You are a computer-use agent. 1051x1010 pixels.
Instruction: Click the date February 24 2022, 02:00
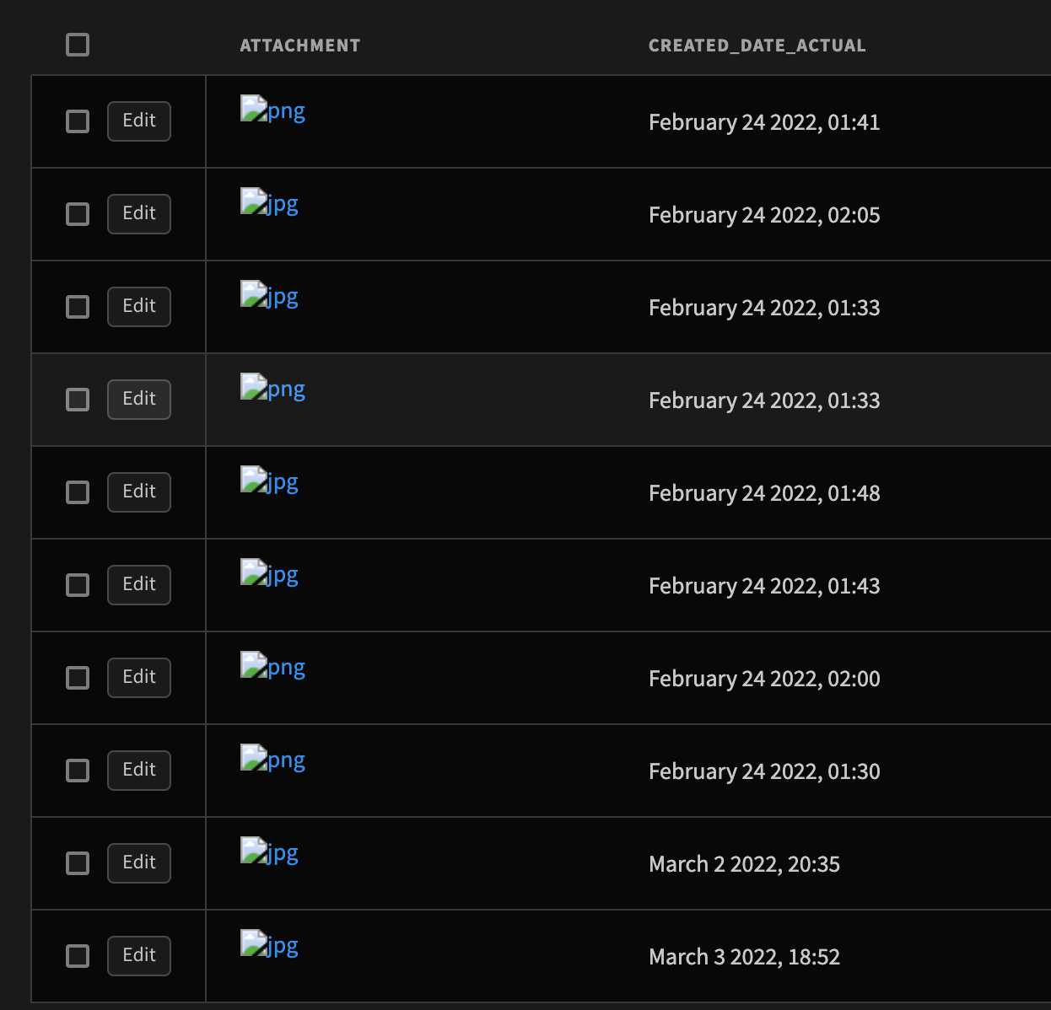764,679
